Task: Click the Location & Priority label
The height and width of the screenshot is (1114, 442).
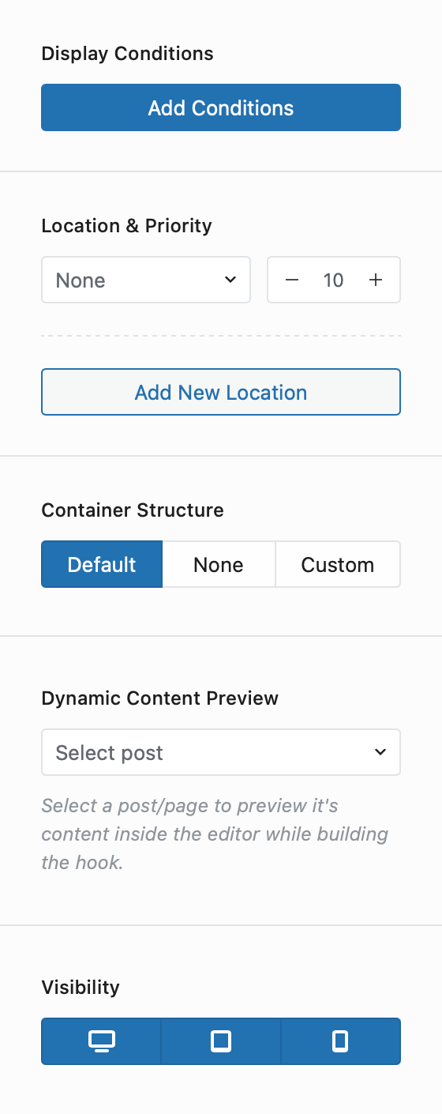Action: pyautogui.click(x=126, y=226)
